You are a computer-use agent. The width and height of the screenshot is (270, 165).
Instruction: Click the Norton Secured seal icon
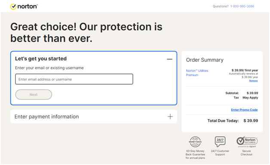coord(247,141)
